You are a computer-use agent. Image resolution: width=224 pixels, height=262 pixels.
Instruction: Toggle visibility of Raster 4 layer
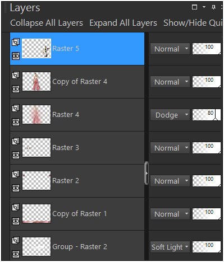click(16, 122)
